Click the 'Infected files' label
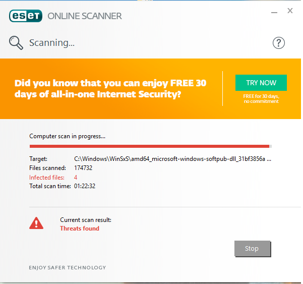The height and width of the screenshot is (284, 303). click(47, 178)
